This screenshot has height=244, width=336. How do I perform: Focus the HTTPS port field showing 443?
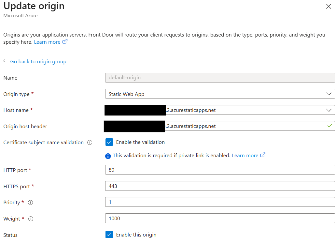point(220,186)
